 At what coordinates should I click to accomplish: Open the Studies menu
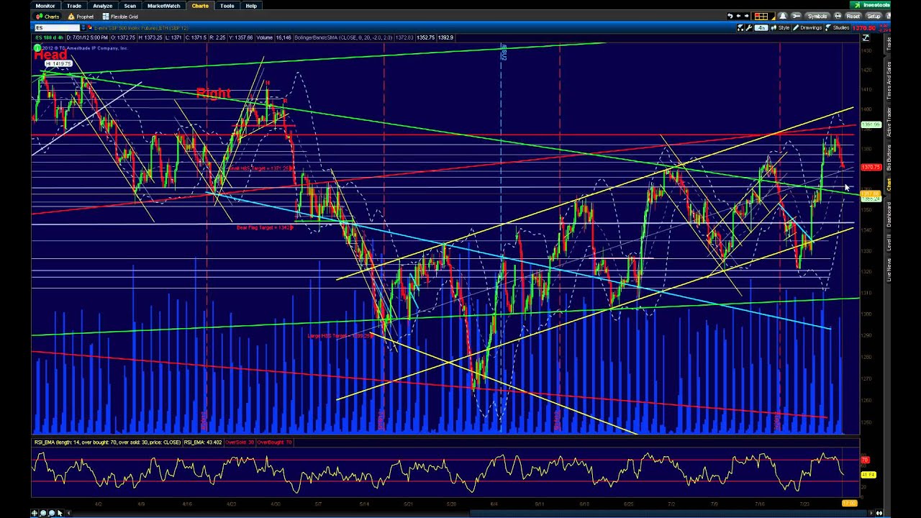coord(838,28)
